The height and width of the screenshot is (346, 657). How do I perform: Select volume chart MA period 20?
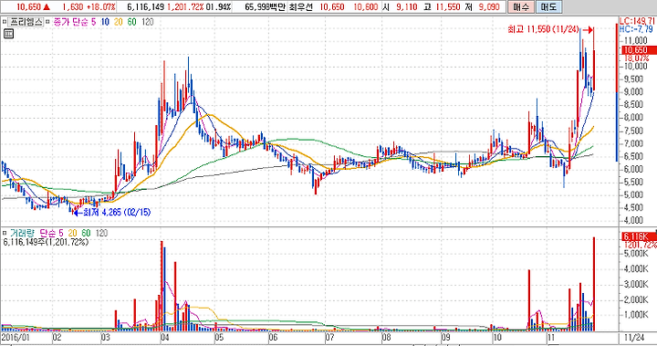point(72,233)
